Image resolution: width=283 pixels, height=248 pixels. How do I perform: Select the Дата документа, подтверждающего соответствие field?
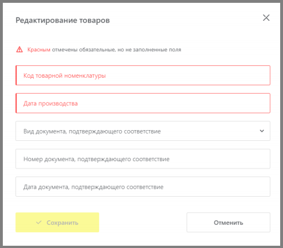coord(143,187)
